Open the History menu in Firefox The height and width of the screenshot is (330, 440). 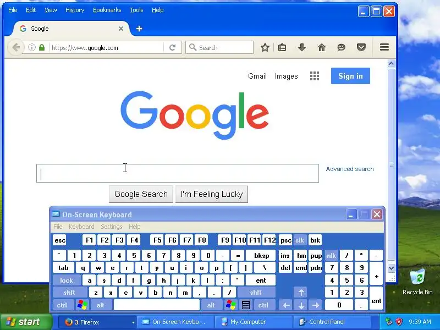(75, 10)
